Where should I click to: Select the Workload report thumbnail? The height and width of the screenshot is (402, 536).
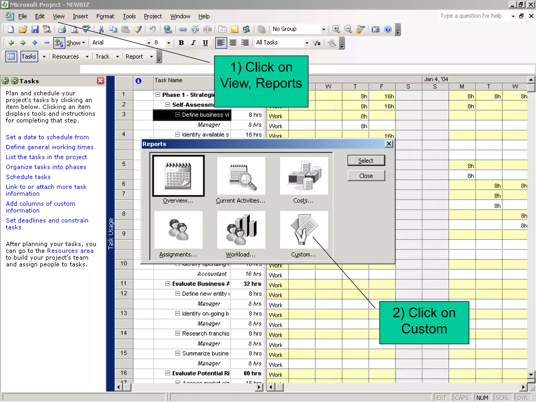point(241,230)
